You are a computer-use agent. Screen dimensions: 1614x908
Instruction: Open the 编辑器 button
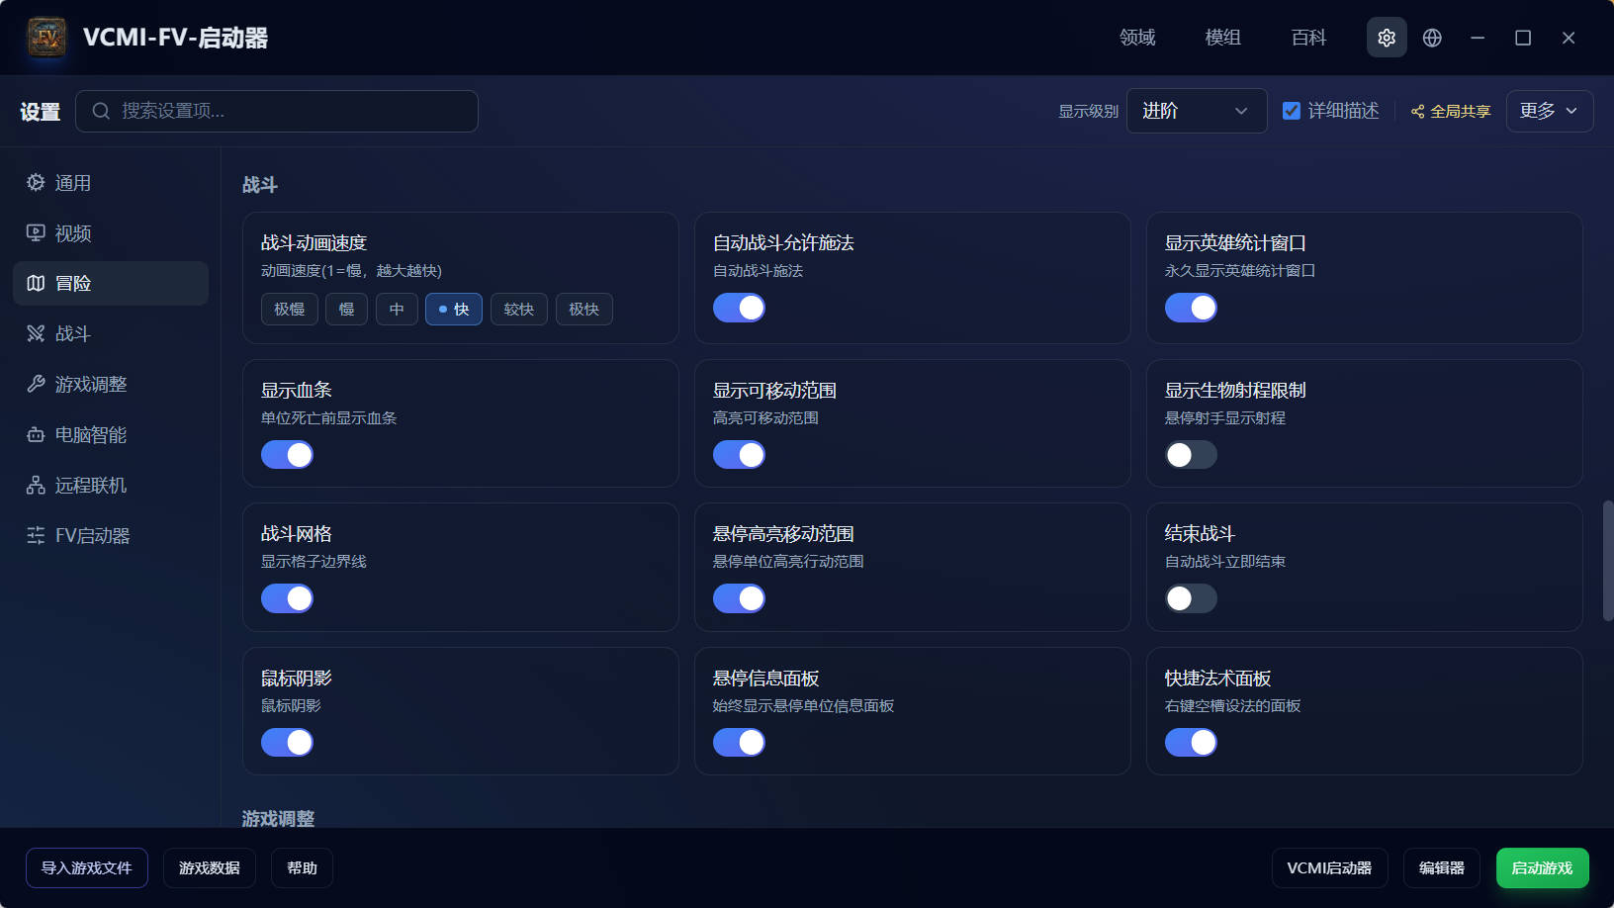click(x=1442, y=868)
